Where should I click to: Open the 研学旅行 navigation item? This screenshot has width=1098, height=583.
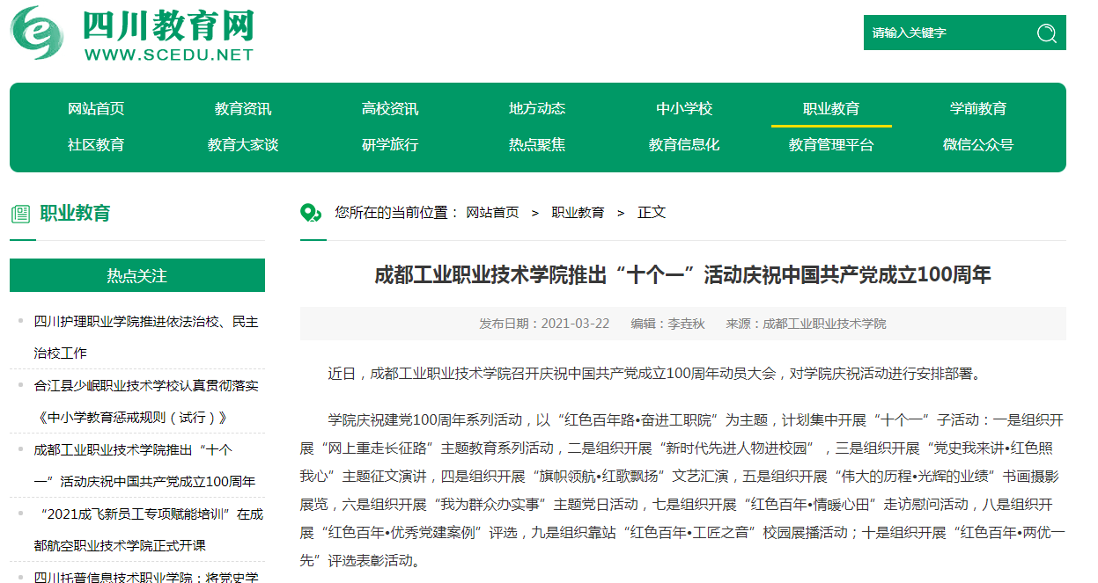[x=390, y=145]
